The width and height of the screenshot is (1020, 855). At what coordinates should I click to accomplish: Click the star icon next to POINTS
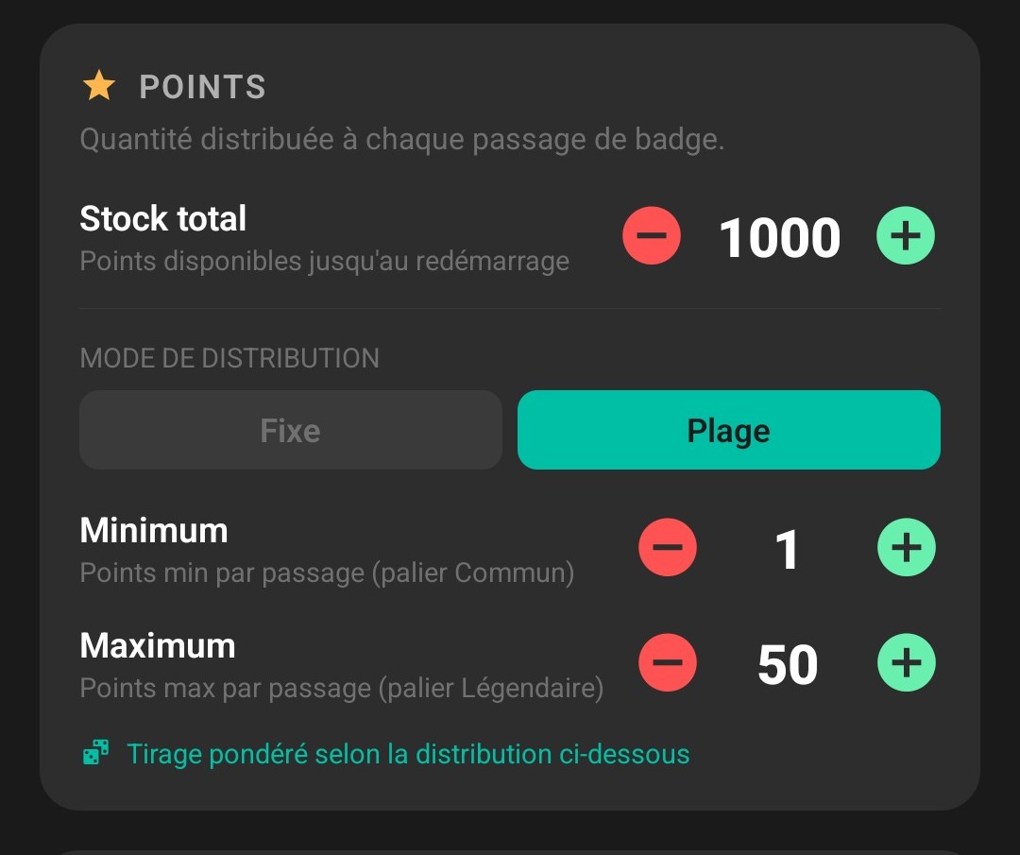(x=98, y=86)
